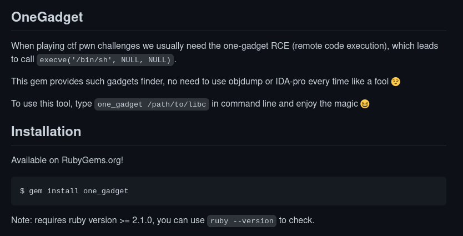This screenshot has width=463, height=236.
Task: Click the execve('/bin/sh', NULL, NULL) code snippet
Action: point(105,60)
